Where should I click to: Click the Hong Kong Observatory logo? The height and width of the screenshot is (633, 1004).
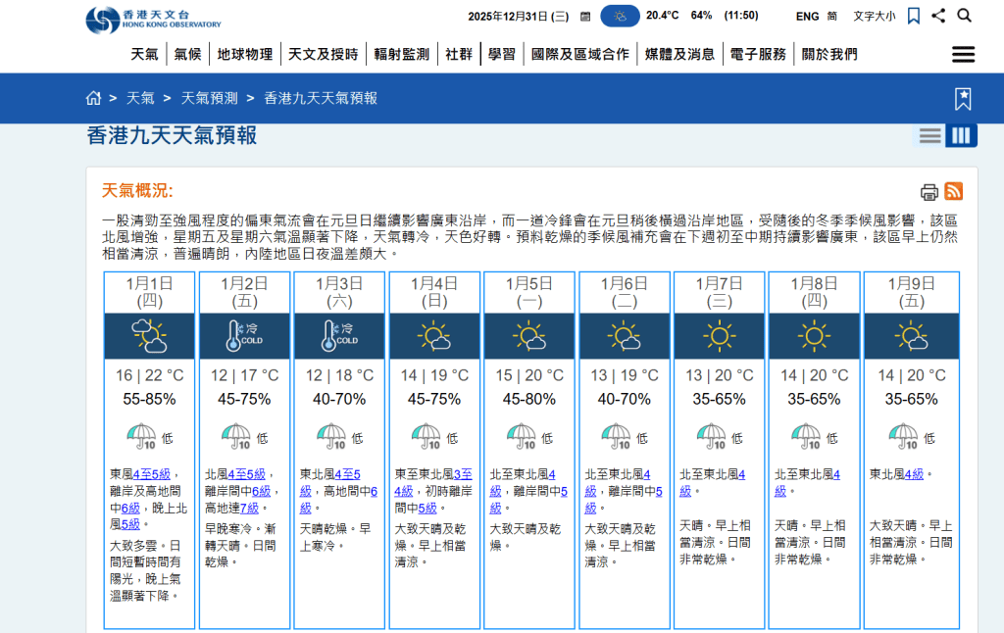pyautogui.click(x=153, y=20)
